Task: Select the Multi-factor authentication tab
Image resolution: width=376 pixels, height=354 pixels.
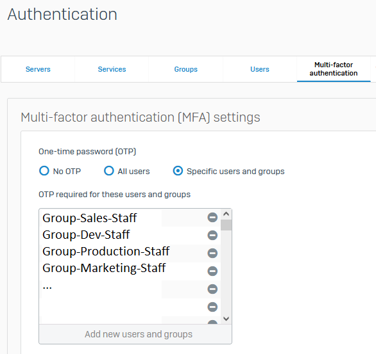Action: click(x=334, y=69)
